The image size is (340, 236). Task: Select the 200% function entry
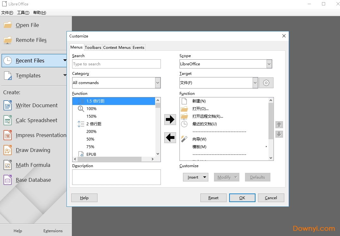[91, 132]
